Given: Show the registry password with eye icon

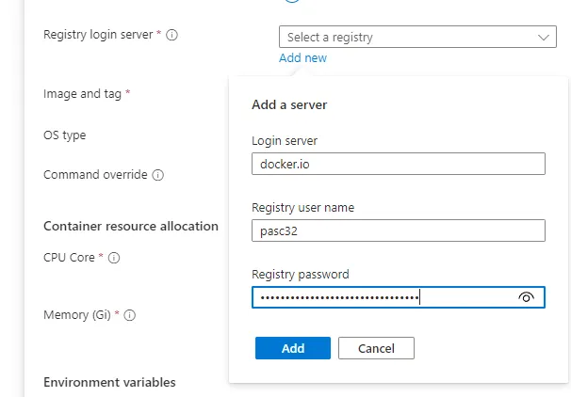Looking at the screenshot, I should click(x=527, y=297).
